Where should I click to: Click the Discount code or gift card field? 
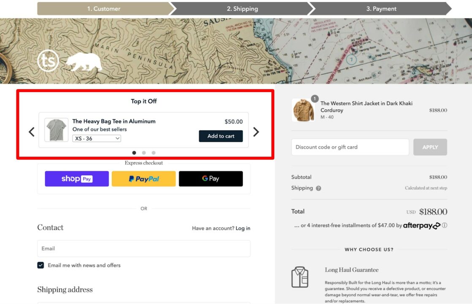[x=350, y=147]
